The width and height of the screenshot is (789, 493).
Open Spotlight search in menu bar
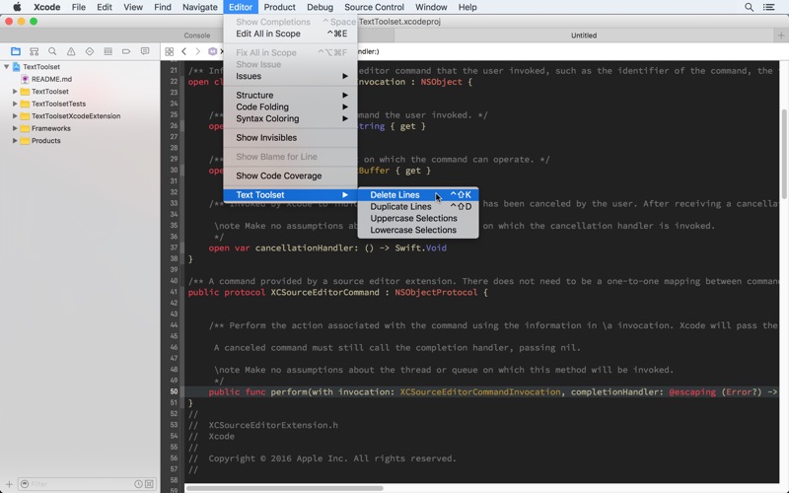(x=749, y=7)
